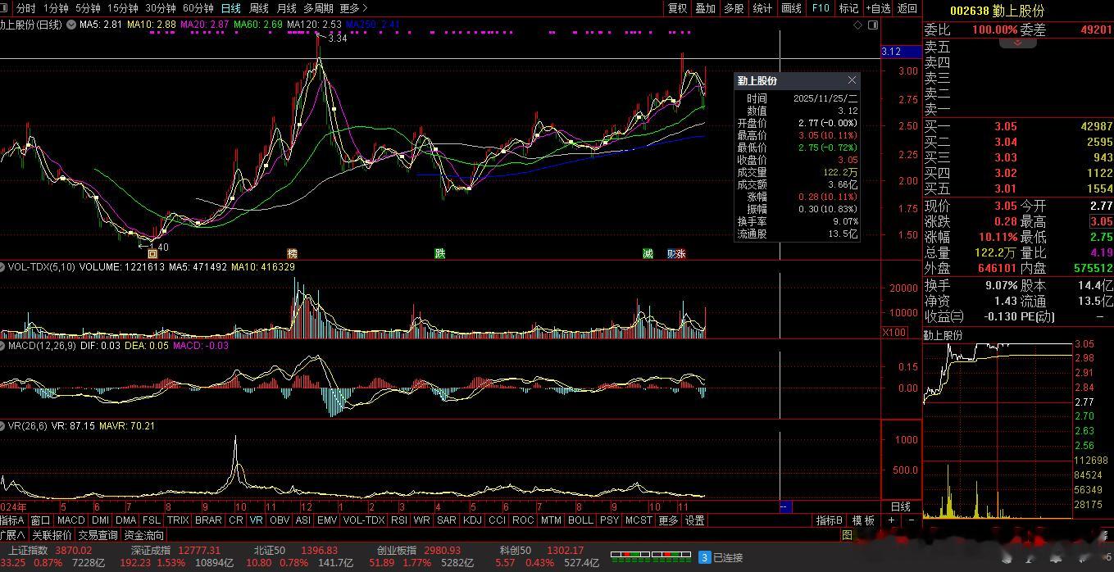Click the diamond icon above the chart
The width and height of the screenshot is (1114, 572).
click(858, 25)
